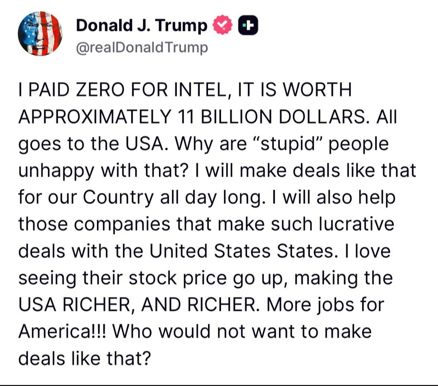Click the final line "deals like that?"
438x386 pixels.
85,358
